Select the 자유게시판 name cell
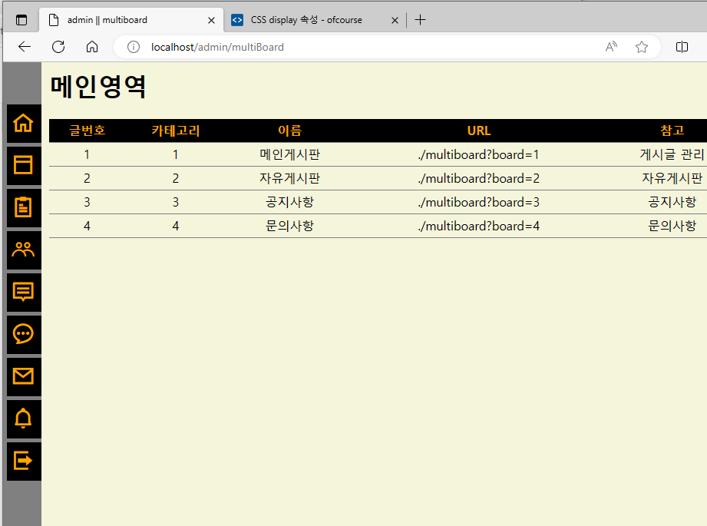This screenshot has height=526, width=707. click(x=289, y=178)
